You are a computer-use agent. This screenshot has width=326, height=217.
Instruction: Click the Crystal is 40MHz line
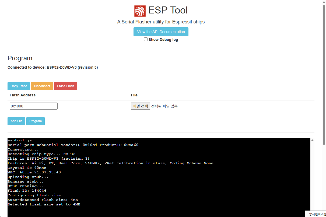27,168
